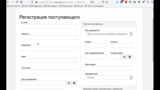
Task: Clear Когда выдан with the X button
Action: pos(124,57)
